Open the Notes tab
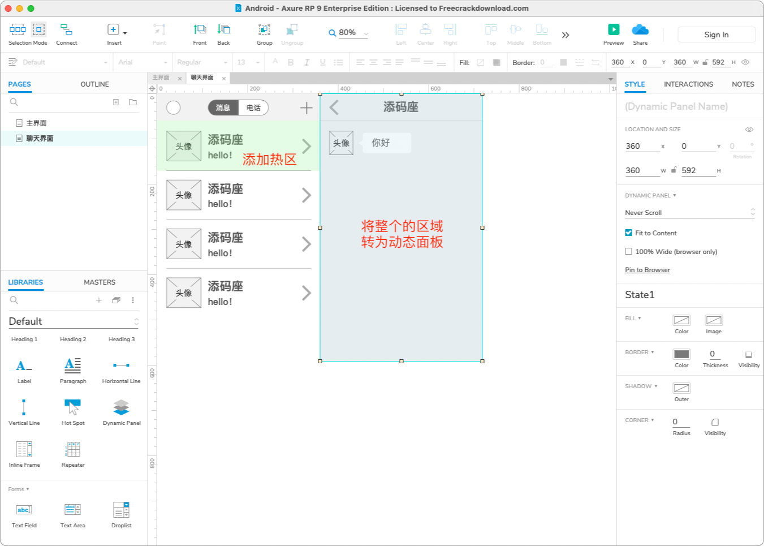The image size is (764, 546). (743, 84)
